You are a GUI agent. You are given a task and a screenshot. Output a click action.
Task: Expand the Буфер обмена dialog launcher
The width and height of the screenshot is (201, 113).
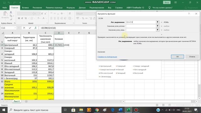coord(15,23)
